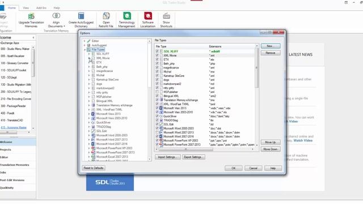The width and height of the screenshot is (363, 204).
Task: Toggle the Beth_php file type checkbox
Action: [157, 63]
